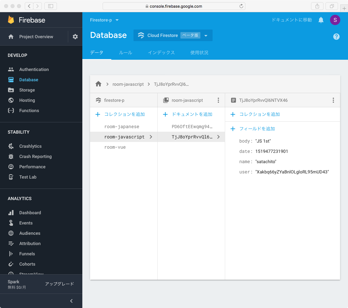The width and height of the screenshot is (348, 308).
Task: Open notifications bell icon
Action: pos(321,20)
